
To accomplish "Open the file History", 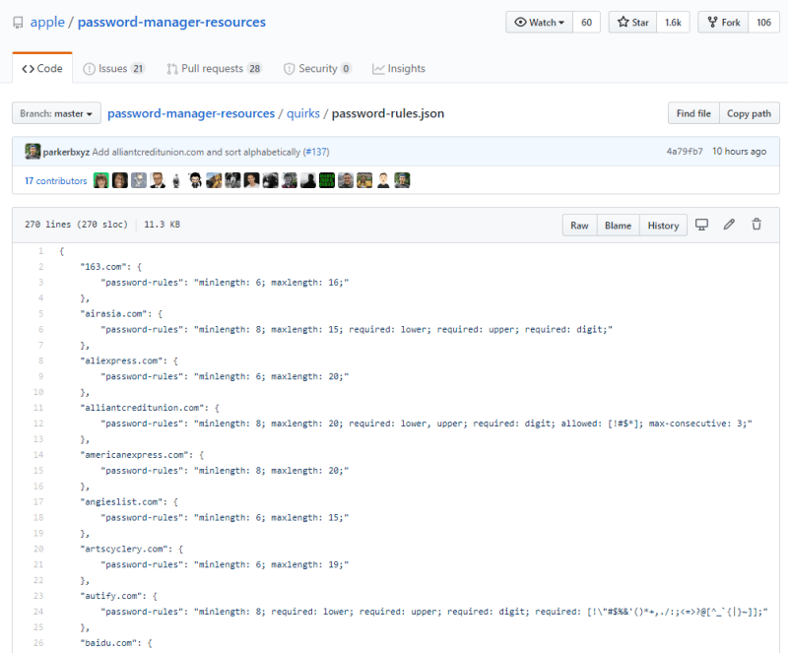I will [x=663, y=226].
